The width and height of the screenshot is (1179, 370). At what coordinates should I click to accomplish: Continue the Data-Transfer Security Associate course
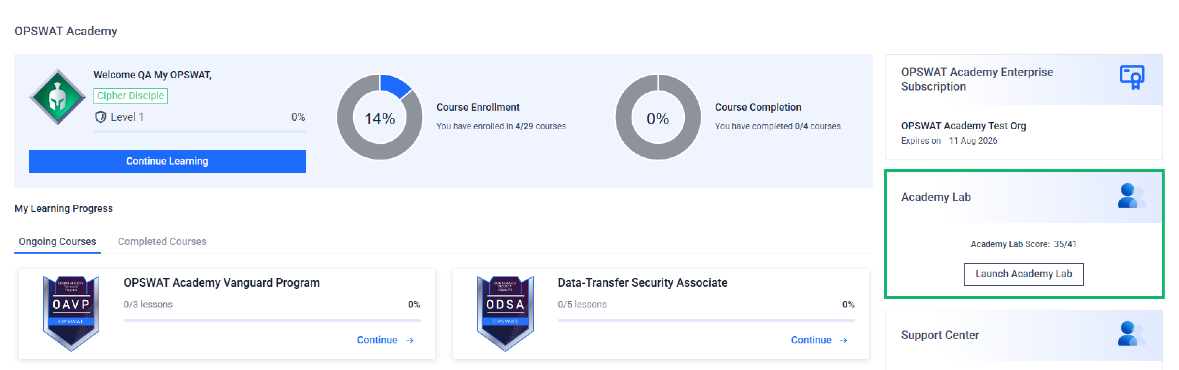pyautogui.click(x=811, y=340)
